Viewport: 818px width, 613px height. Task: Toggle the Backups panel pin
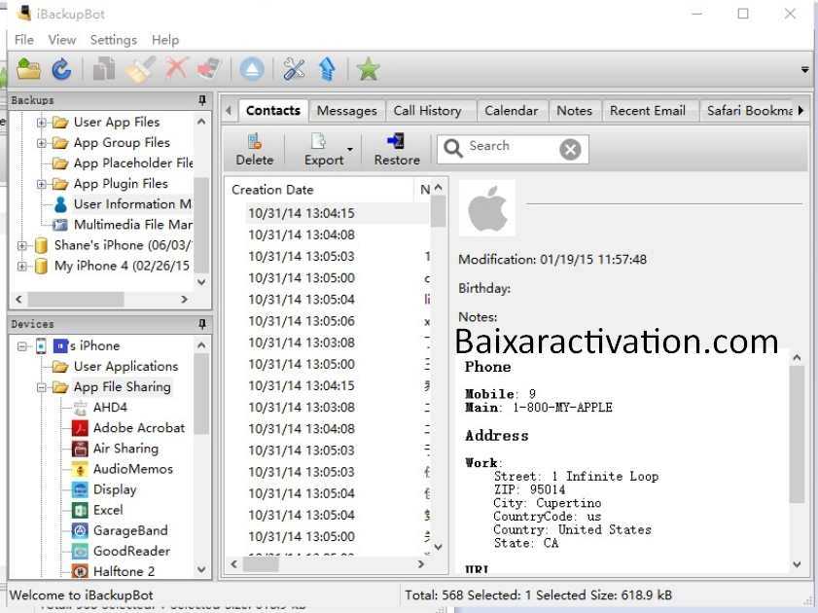(202, 100)
